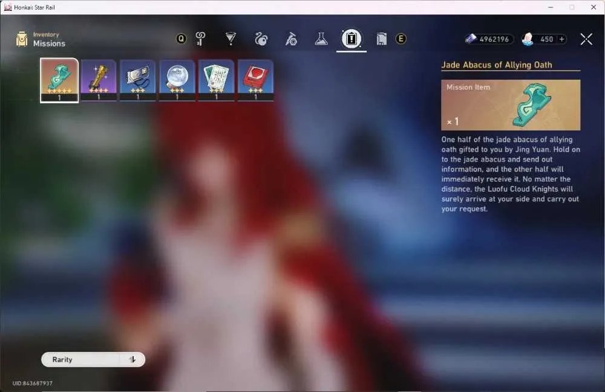Select the crystal ball mission item
This screenshot has height=392, width=605.
pos(177,80)
